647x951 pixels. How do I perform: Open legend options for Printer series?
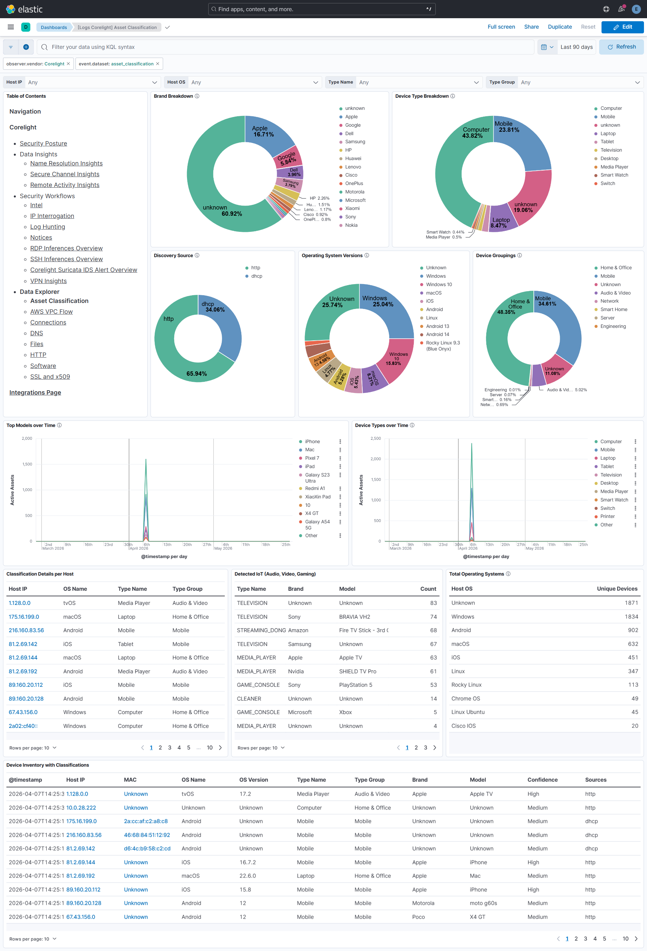click(635, 516)
